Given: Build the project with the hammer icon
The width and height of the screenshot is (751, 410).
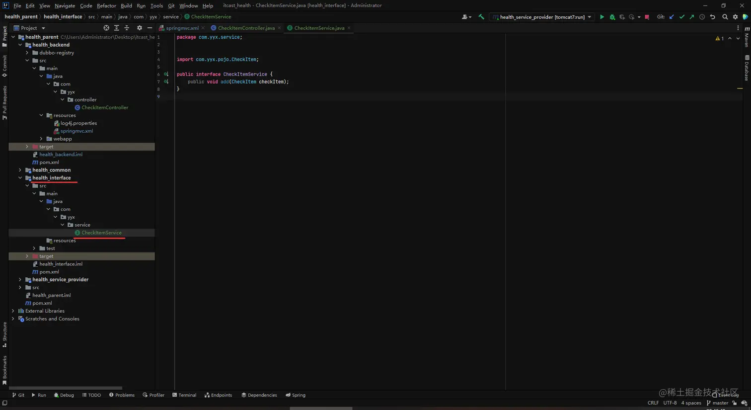Looking at the screenshot, I should tap(481, 17).
